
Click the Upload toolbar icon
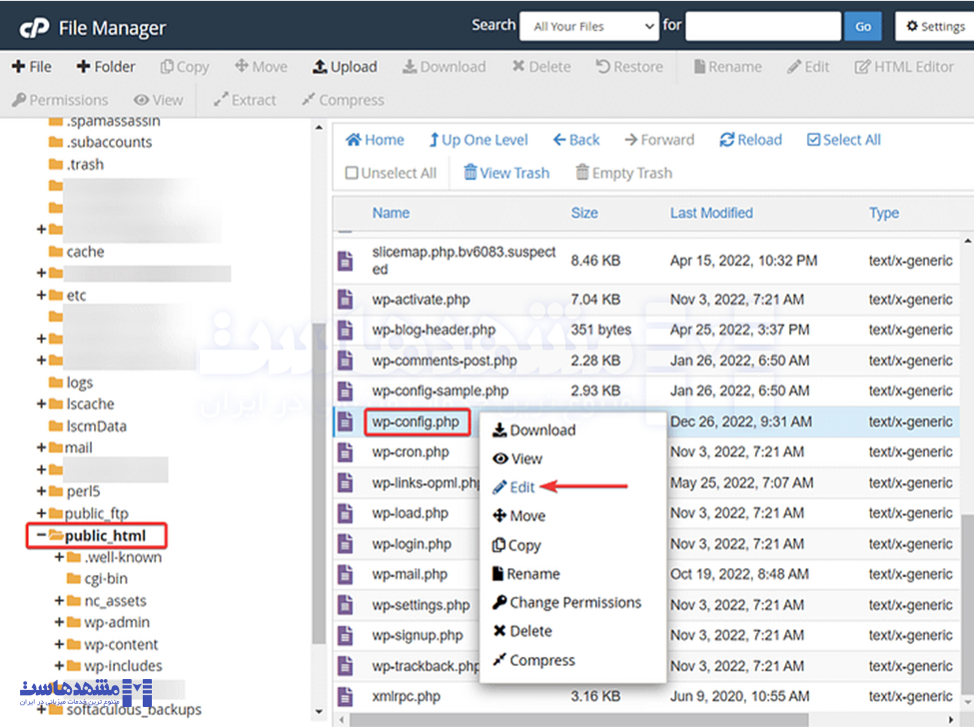pyautogui.click(x=320, y=67)
